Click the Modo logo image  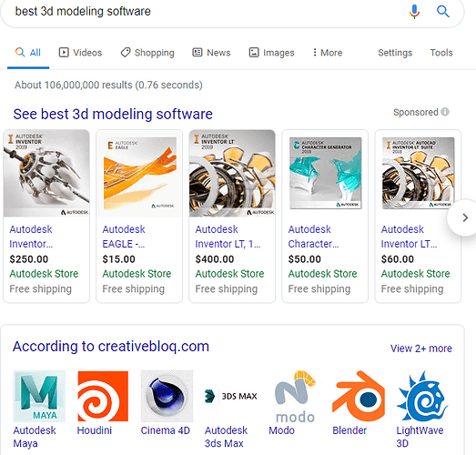click(295, 397)
